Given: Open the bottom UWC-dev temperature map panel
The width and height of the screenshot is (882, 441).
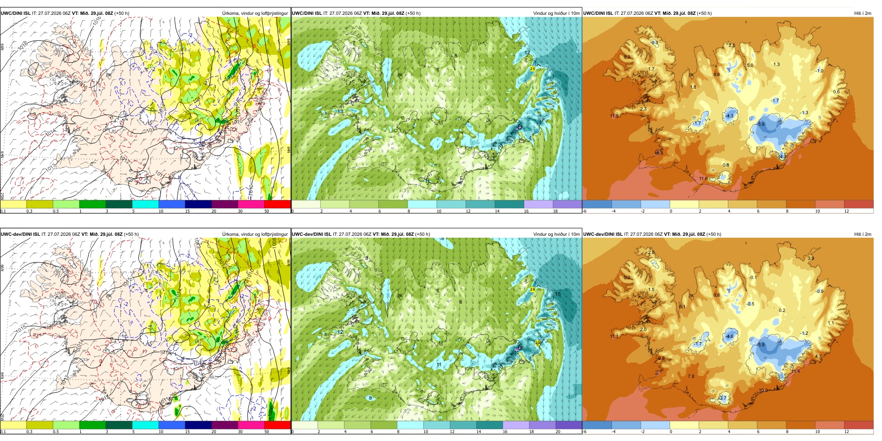Looking at the screenshot, I should point(728,330).
